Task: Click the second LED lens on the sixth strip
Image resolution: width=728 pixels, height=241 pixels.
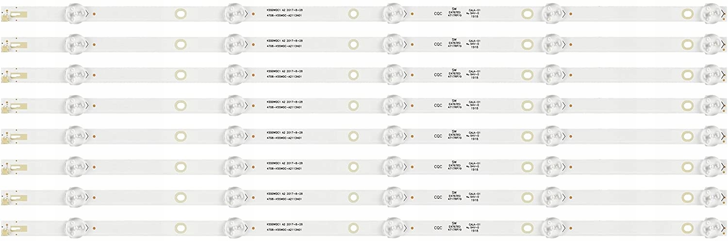Action: (235, 166)
